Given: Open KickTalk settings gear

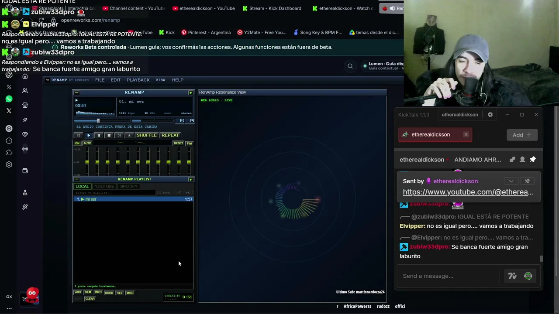Looking at the screenshot, I should (x=490, y=115).
